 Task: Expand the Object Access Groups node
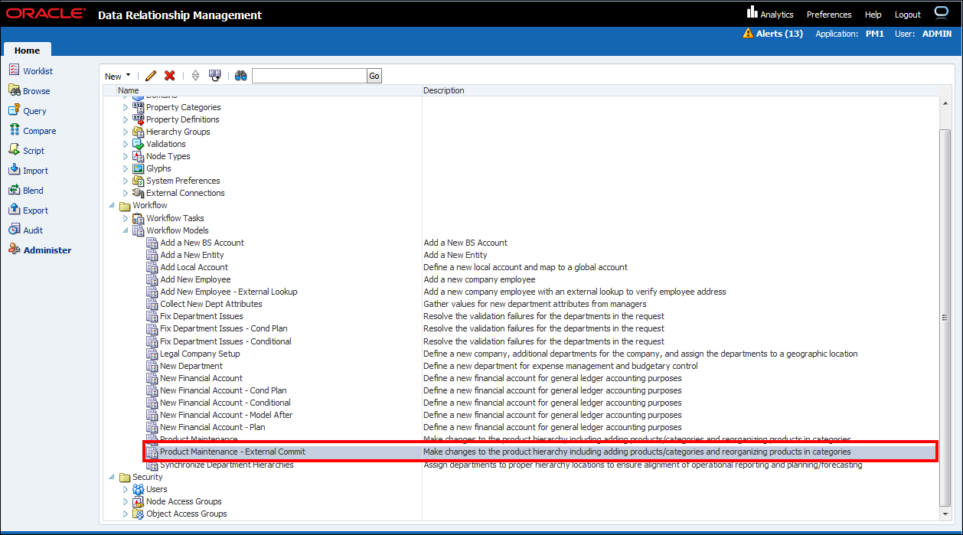point(126,514)
